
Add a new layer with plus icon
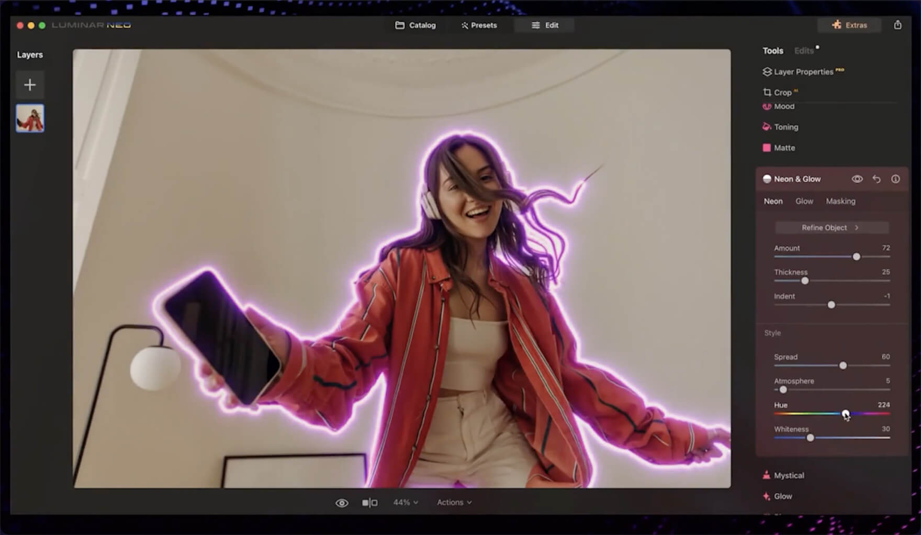(x=30, y=85)
